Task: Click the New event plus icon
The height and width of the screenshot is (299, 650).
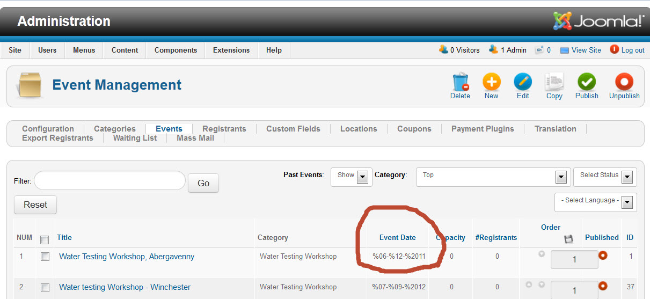Action: tap(491, 83)
